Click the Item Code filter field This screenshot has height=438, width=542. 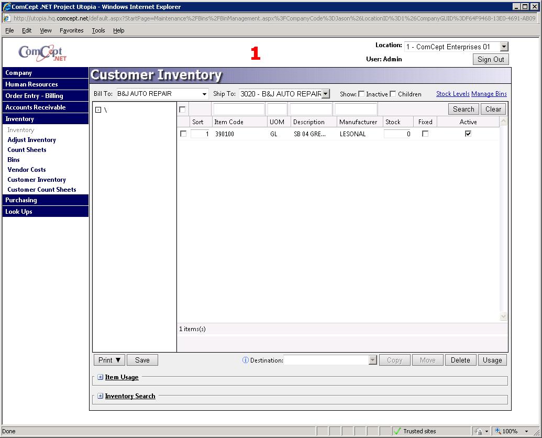click(x=239, y=109)
